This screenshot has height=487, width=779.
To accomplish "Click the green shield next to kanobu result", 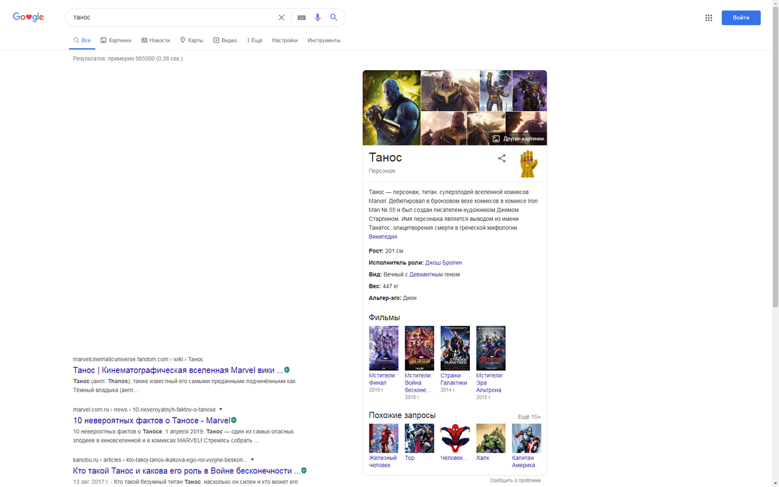I will pyautogui.click(x=304, y=470).
